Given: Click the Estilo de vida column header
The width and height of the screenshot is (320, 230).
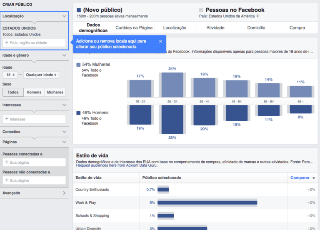Looking at the screenshot, I should pos(88,178).
